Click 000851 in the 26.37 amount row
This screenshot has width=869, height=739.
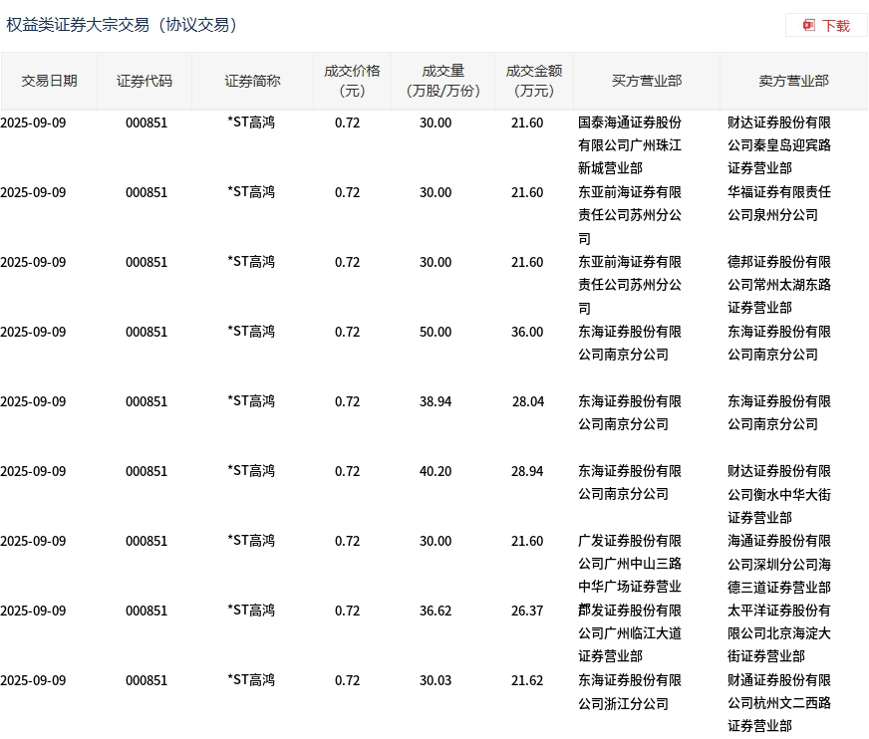click(x=146, y=611)
